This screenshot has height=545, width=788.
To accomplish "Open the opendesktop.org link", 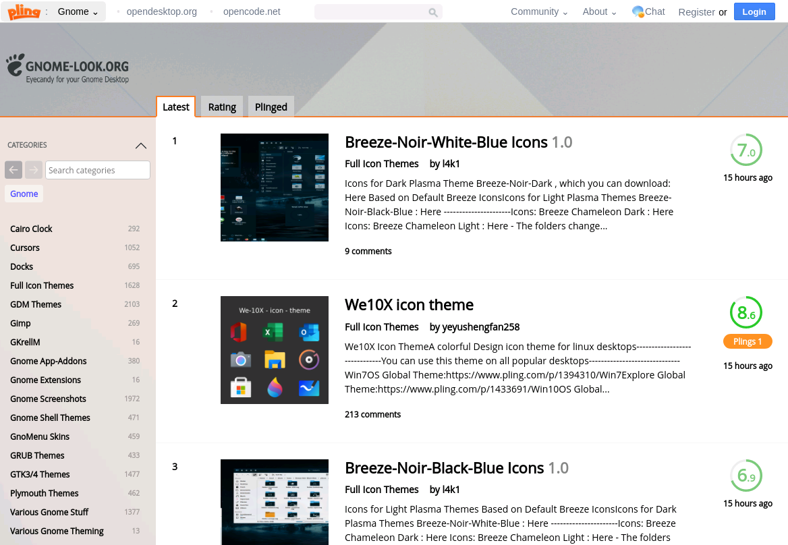I will [x=162, y=11].
